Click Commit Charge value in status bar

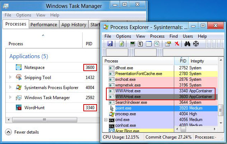168,137
